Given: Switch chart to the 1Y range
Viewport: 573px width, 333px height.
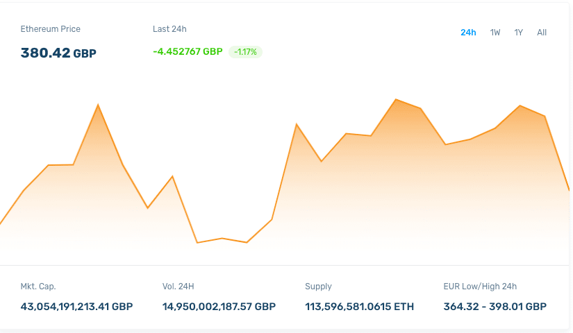Looking at the screenshot, I should point(519,33).
